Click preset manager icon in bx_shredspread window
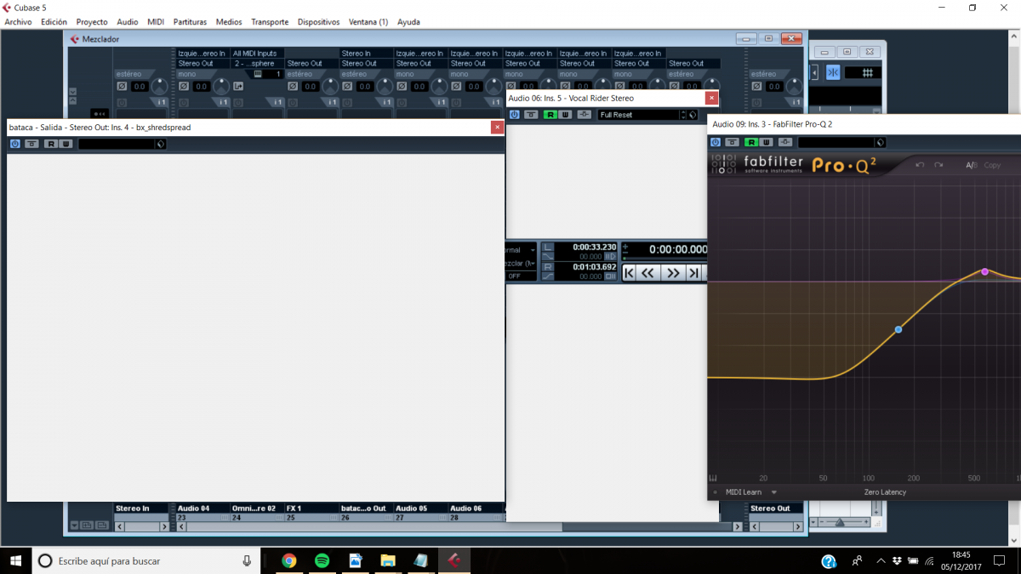This screenshot has width=1021, height=574. point(161,144)
